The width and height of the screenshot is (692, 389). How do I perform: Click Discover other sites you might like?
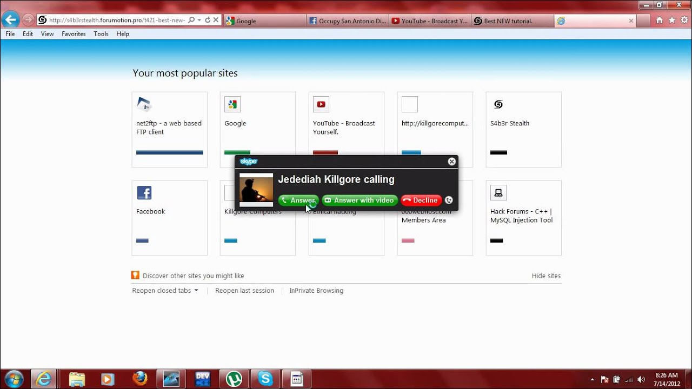coord(194,276)
